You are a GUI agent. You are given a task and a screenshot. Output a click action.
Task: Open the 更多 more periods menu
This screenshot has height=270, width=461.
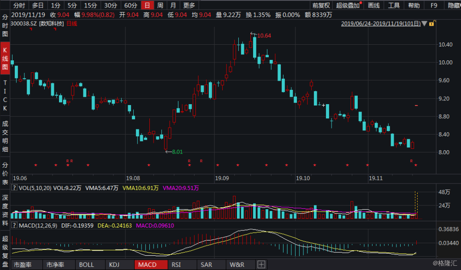coord(189,5)
